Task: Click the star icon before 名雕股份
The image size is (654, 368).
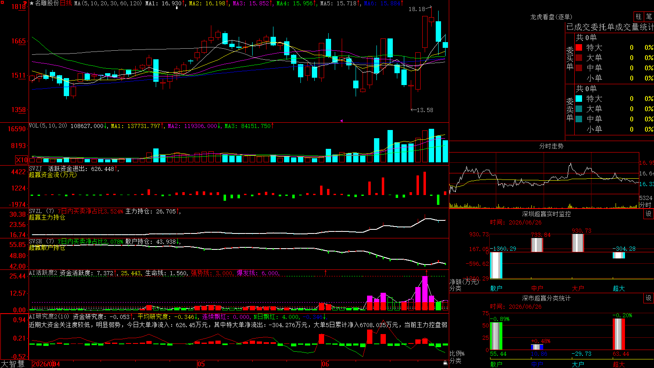Action: (32, 3)
